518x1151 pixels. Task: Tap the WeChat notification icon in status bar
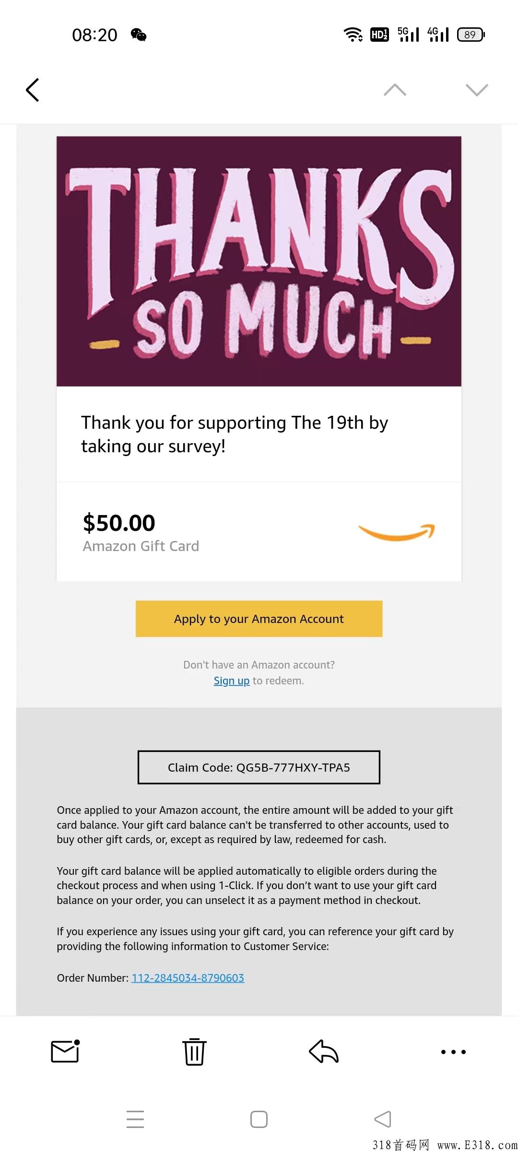pos(139,35)
